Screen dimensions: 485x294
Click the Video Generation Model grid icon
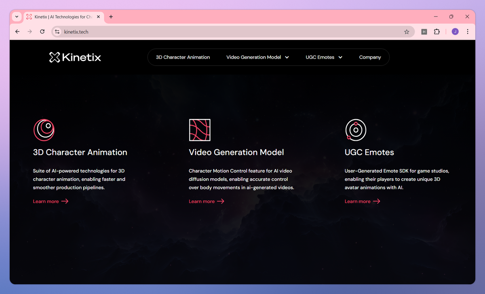tap(200, 130)
